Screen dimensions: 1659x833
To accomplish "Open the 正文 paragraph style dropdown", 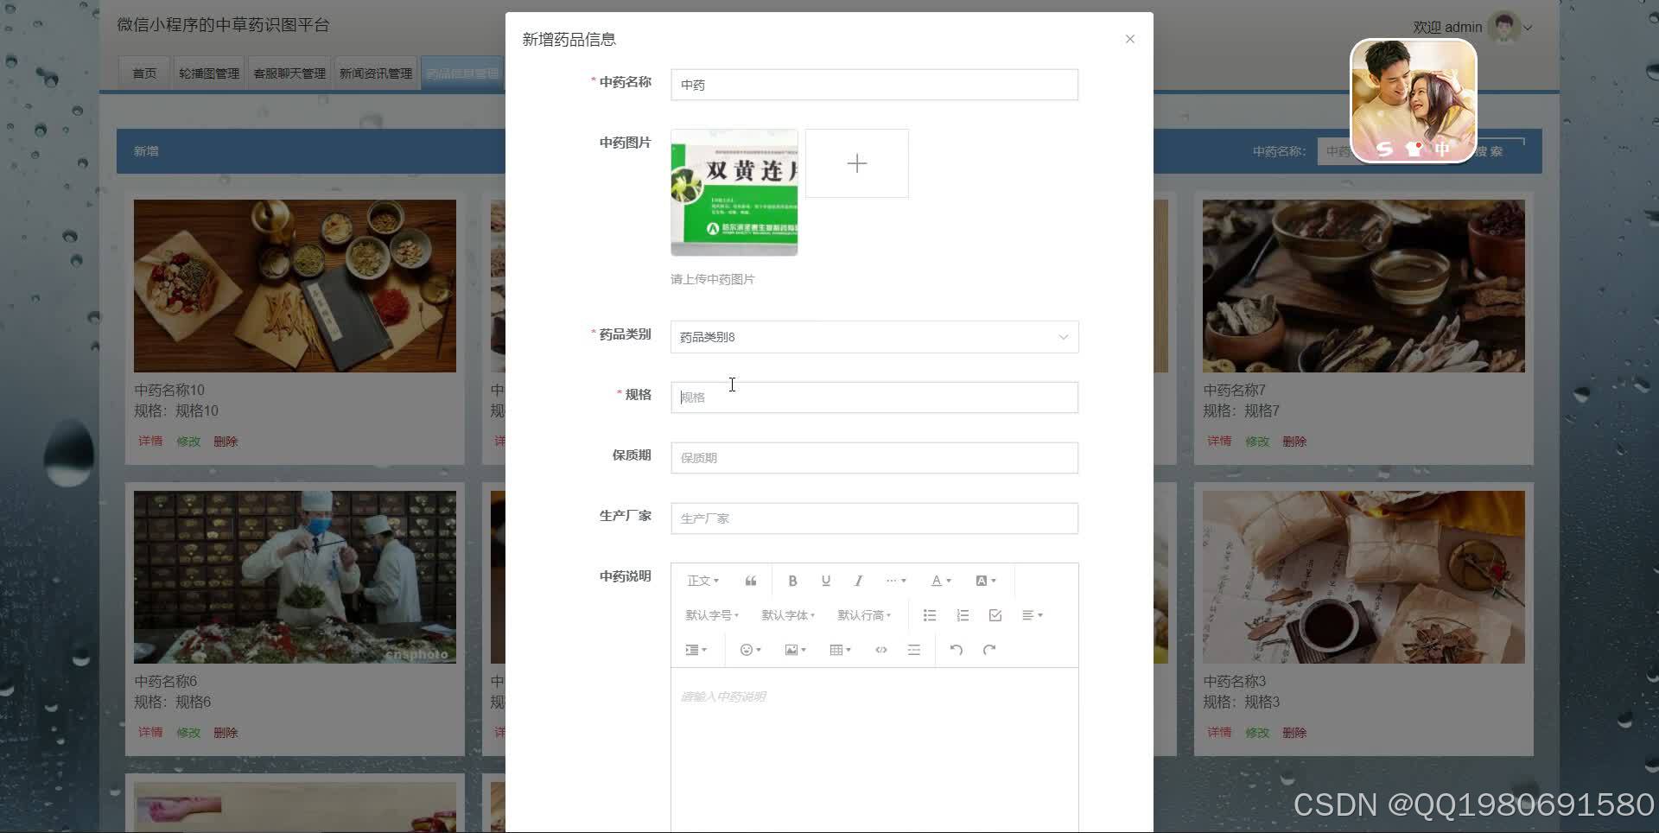I will tap(702, 580).
